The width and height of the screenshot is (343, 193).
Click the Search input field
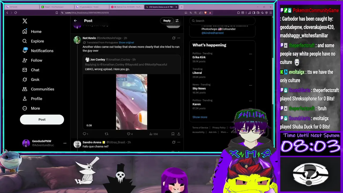coord(222,21)
